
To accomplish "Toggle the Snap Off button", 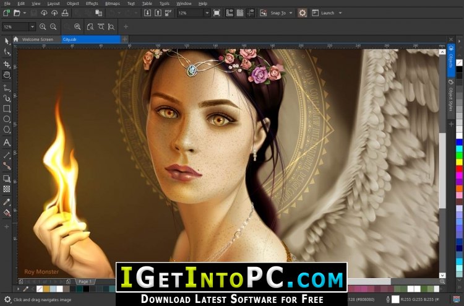I will point(263,13).
